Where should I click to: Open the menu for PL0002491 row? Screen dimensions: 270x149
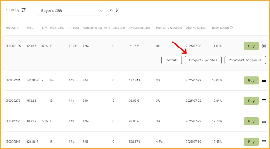coord(264,121)
